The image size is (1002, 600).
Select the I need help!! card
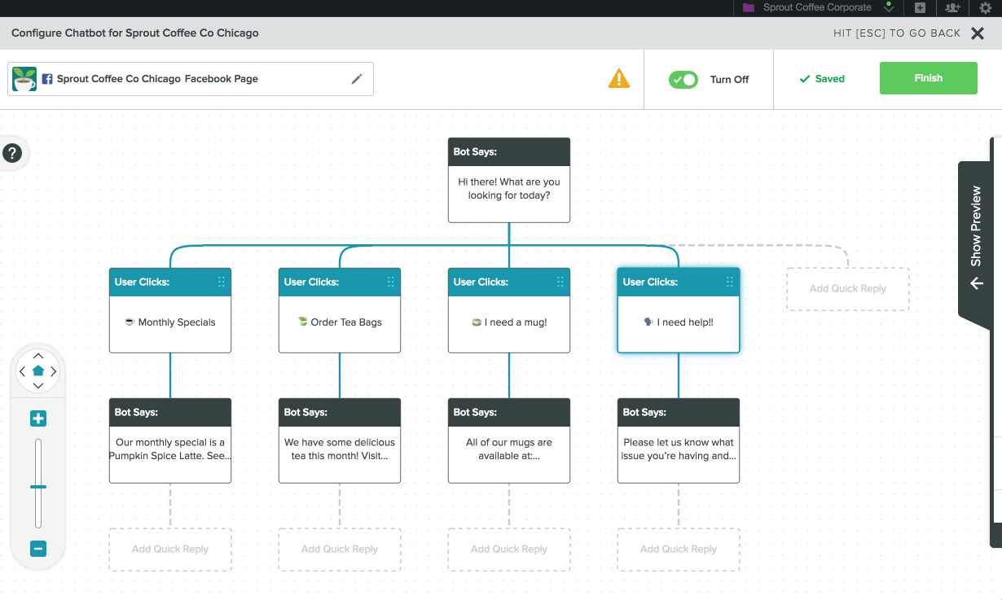click(x=679, y=310)
